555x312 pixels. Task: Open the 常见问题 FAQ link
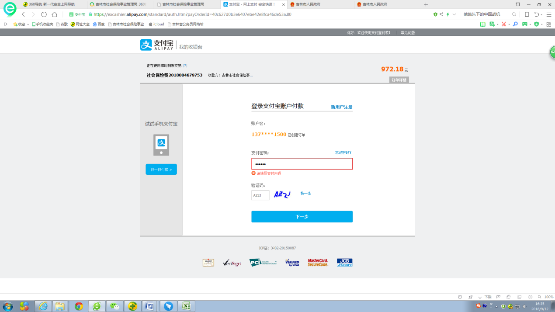(408, 33)
